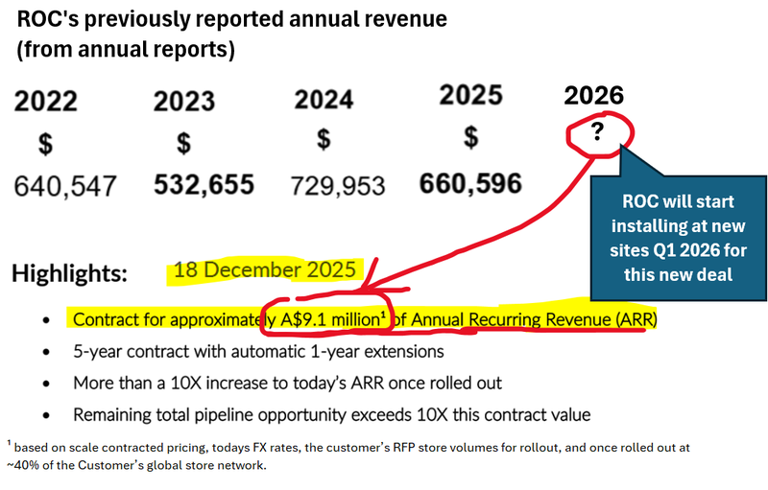Select the 2026 year heading
768x490 pixels.
[593, 95]
